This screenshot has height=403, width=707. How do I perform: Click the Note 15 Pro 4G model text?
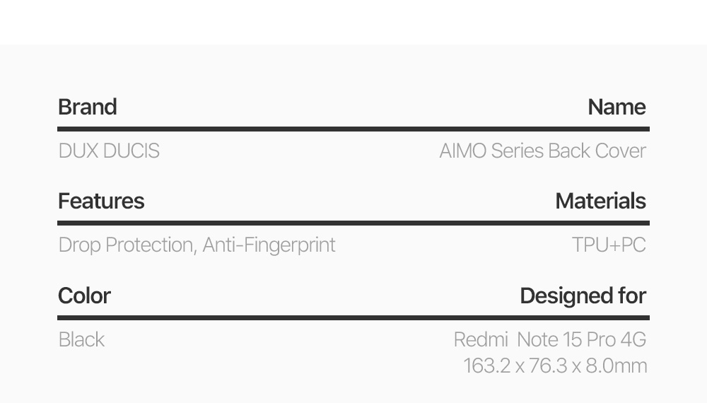[581, 339]
